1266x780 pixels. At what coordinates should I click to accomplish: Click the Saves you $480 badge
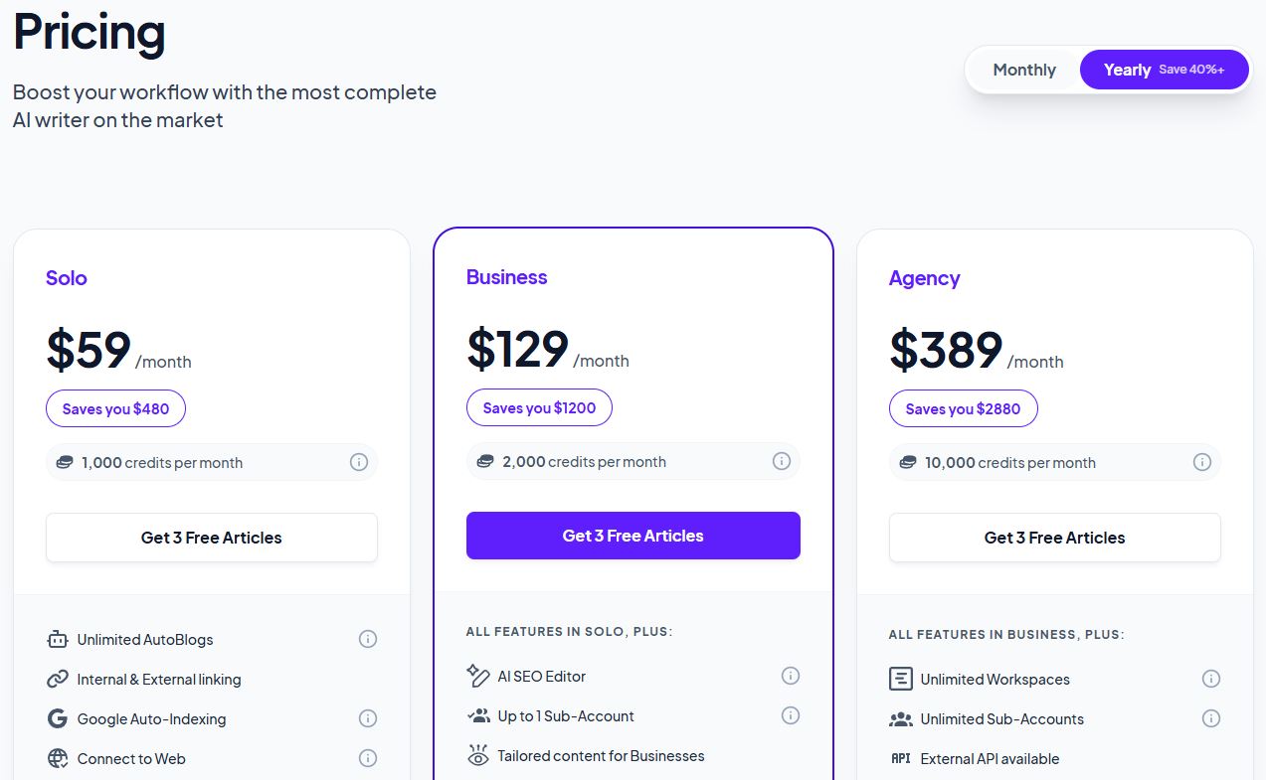[x=115, y=408]
